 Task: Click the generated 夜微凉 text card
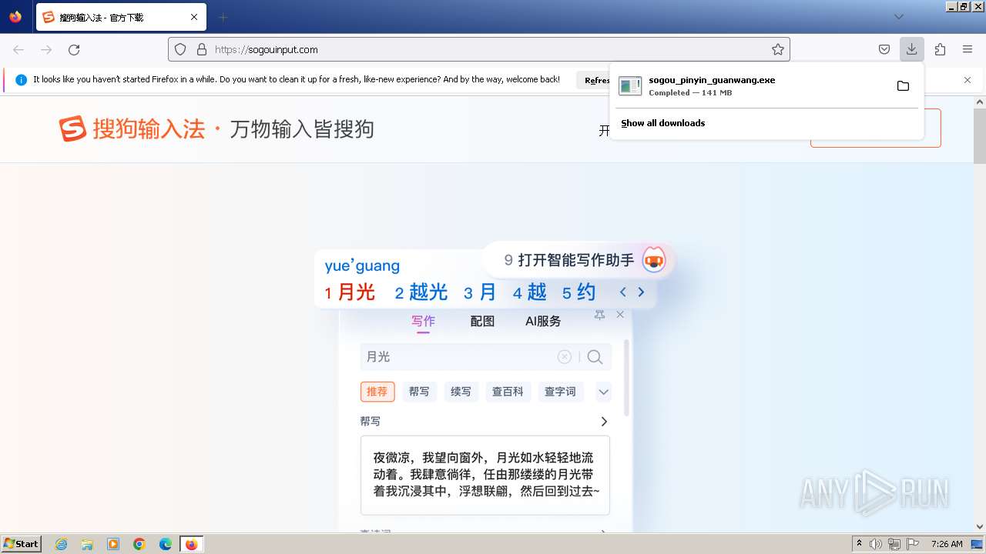coord(485,475)
